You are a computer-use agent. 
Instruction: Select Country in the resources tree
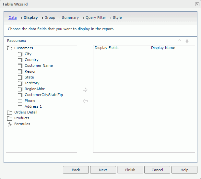31,60
